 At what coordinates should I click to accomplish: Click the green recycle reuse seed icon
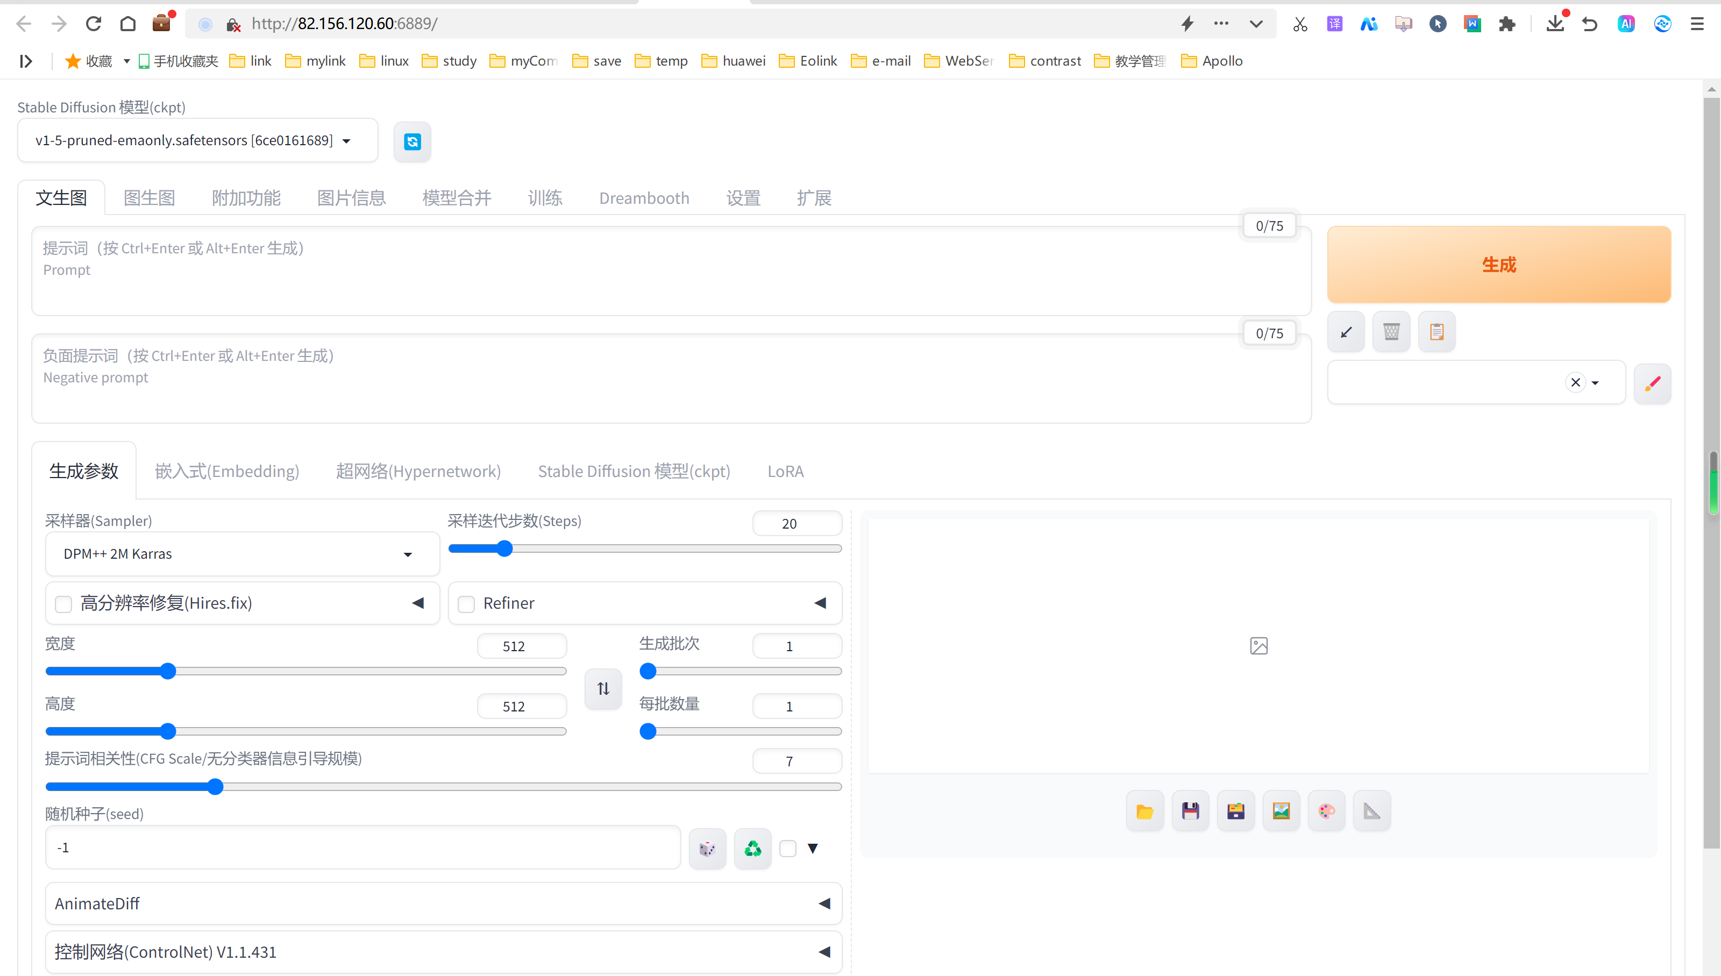[x=752, y=849]
